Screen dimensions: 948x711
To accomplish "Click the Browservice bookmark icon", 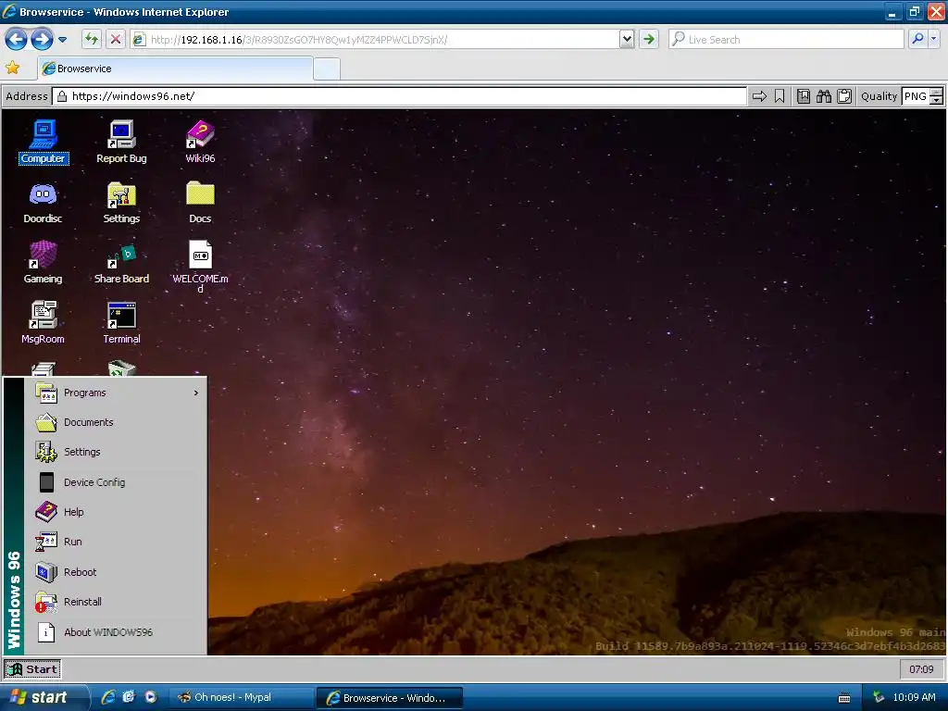I will point(780,96).
